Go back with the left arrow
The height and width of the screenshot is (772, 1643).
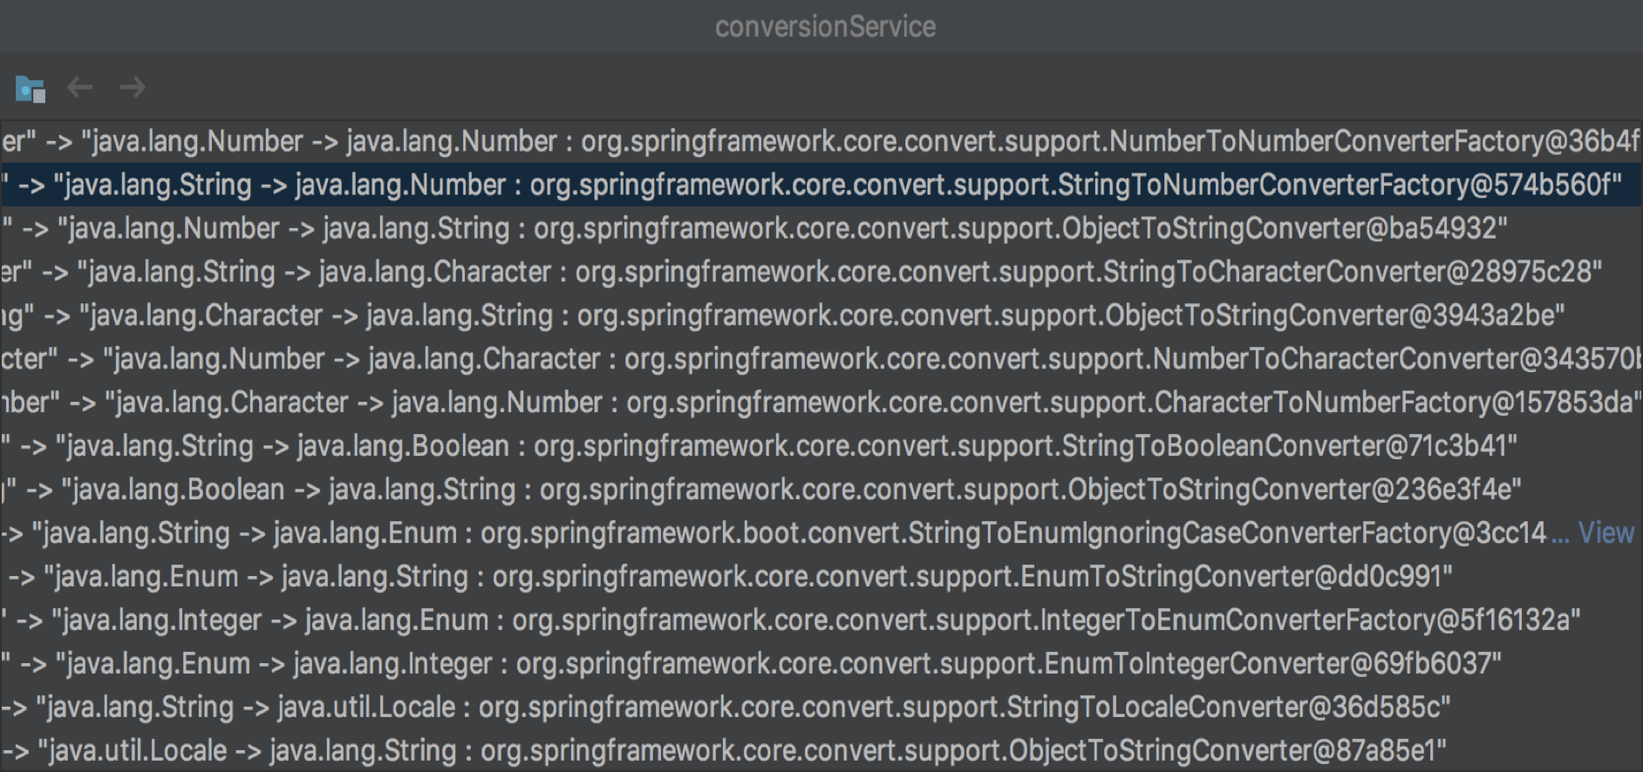coord(80,87)
